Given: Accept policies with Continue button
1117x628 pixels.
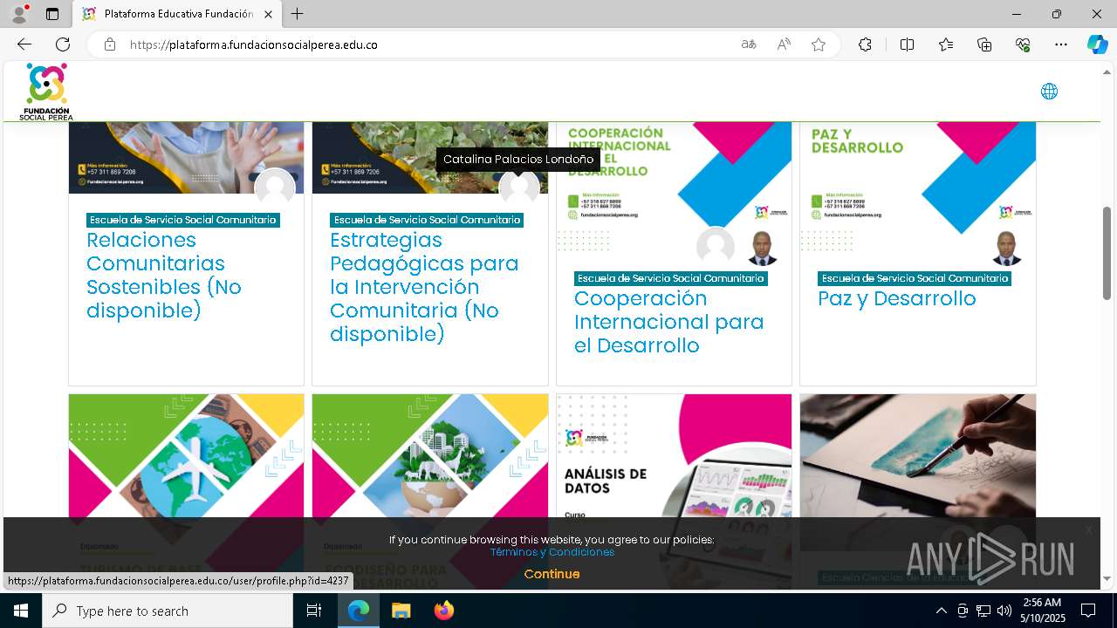Looking at the screenshot, I should coord(552,574).
